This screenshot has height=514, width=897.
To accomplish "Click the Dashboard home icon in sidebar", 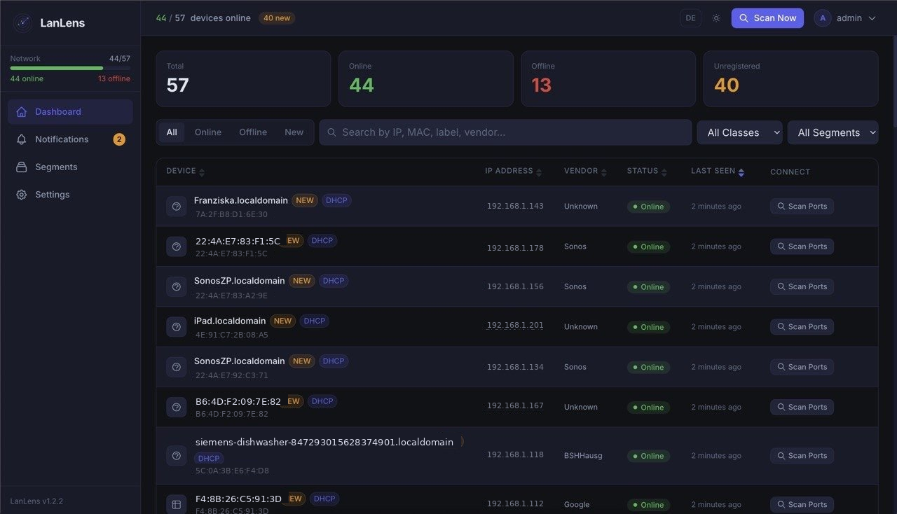I will tap(22, 111).
